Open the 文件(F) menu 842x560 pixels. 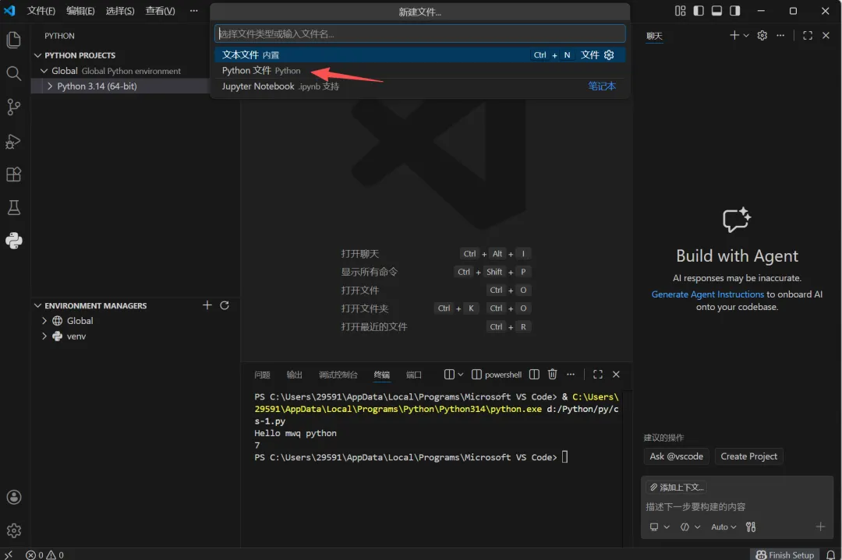pos(41,11)
